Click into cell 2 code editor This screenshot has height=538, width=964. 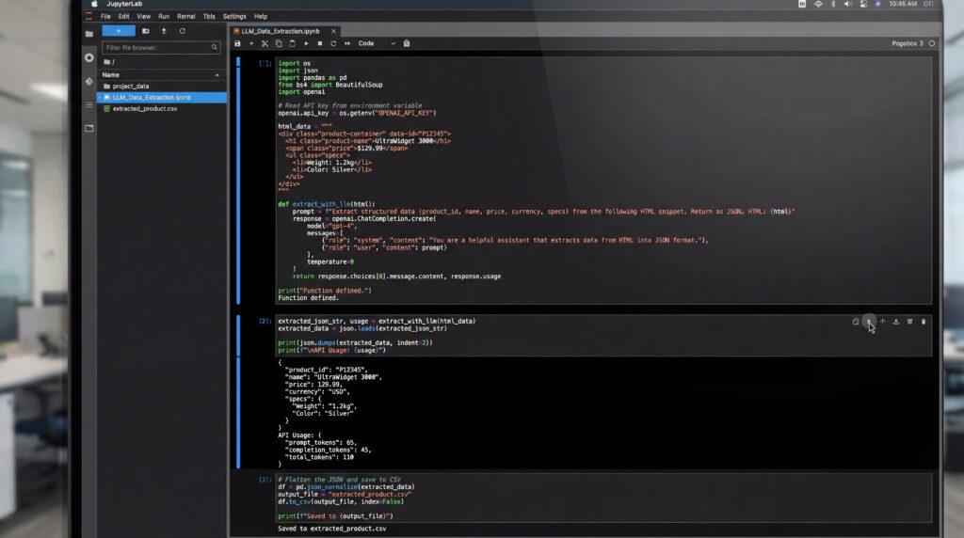click(x=603, y=336)
